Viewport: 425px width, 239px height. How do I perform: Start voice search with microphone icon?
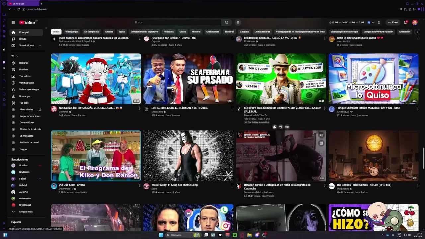[238, 22]
